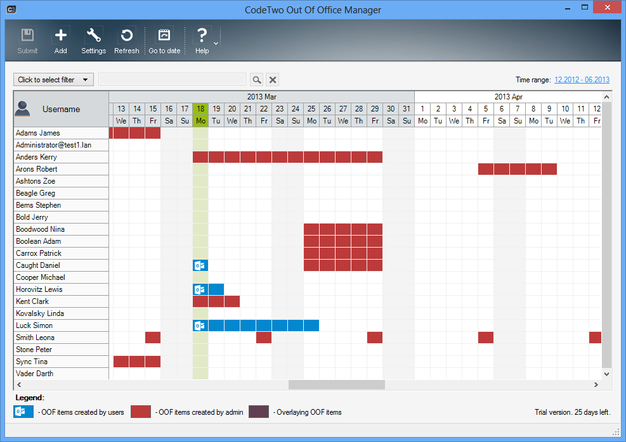Select user Adams James
Screen dimensions: 626x442
pyautogui.click(x=61, y=133)
